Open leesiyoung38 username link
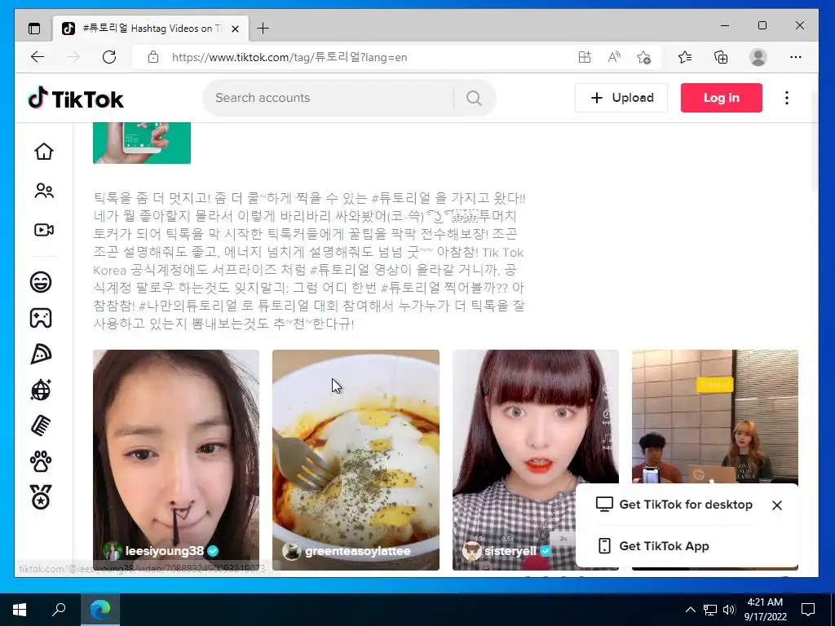The width and height of the screenshot is (835, 626). coord(165,551)
